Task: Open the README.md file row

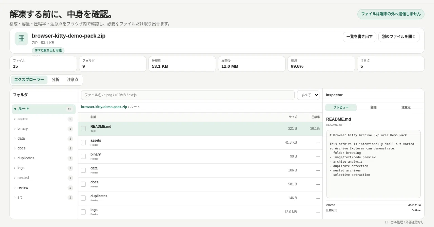Action: (200, 129)
